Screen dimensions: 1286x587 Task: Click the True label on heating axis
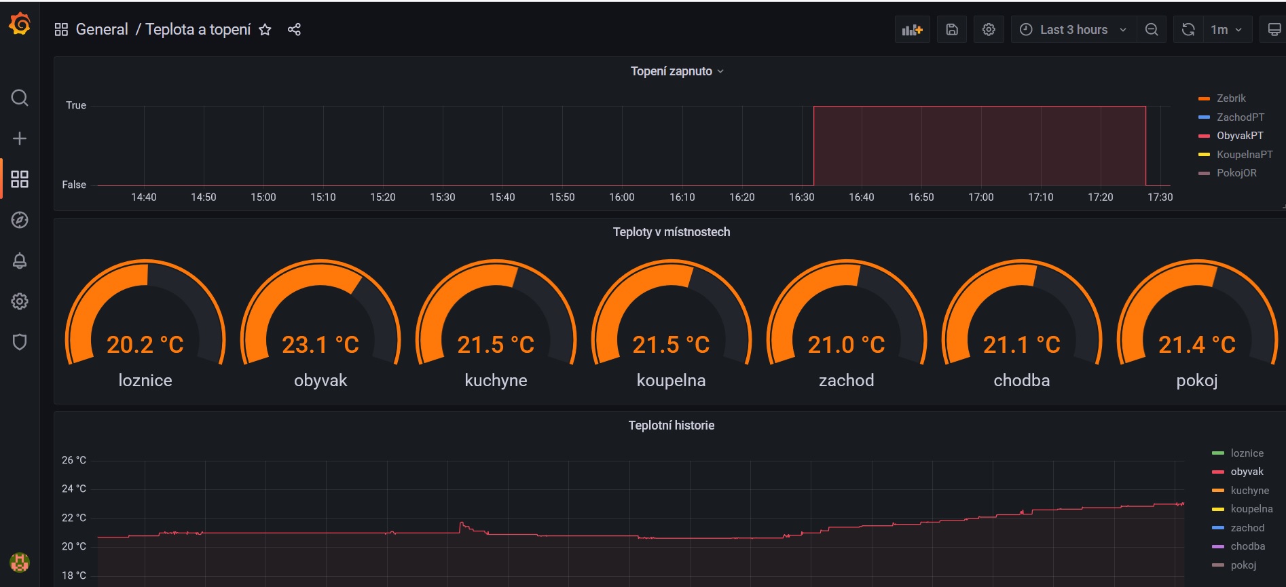coord(76,105)
